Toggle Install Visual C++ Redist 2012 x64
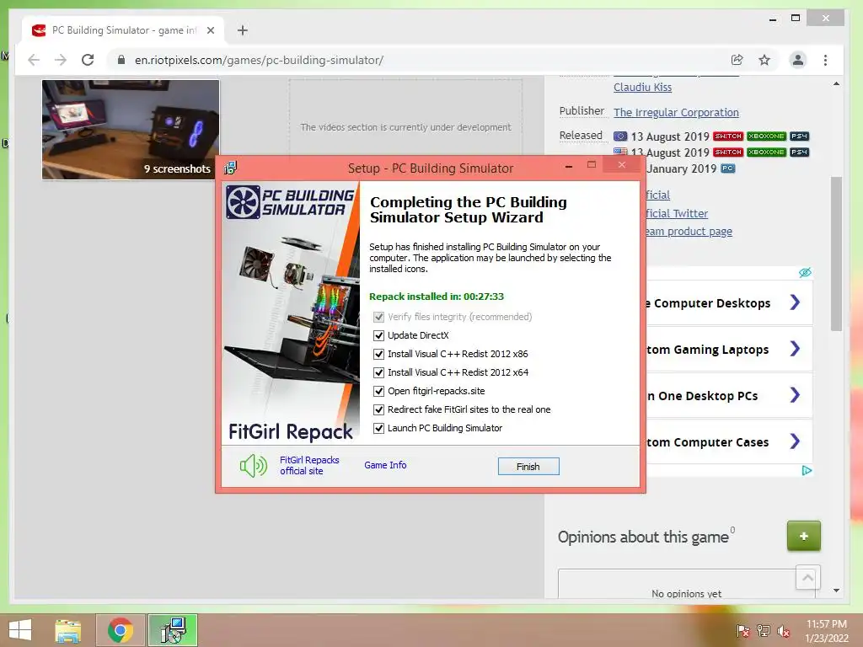The image size is (863, 647). [378, 372]
